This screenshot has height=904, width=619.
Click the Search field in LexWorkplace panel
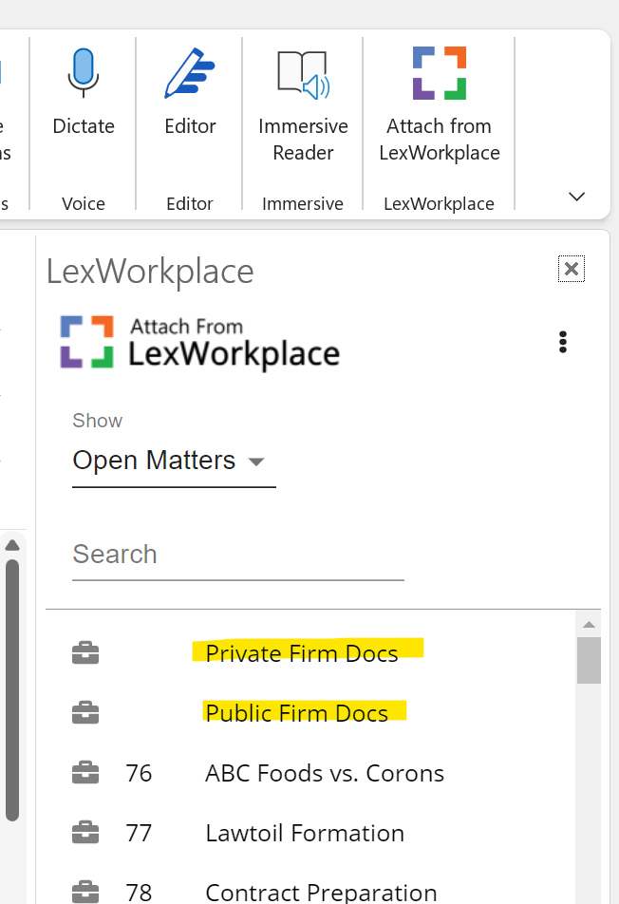tap(237, 555)
